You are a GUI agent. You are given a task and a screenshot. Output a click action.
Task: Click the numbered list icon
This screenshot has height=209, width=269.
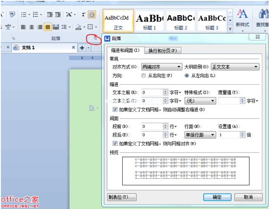[x=36, y=14]
